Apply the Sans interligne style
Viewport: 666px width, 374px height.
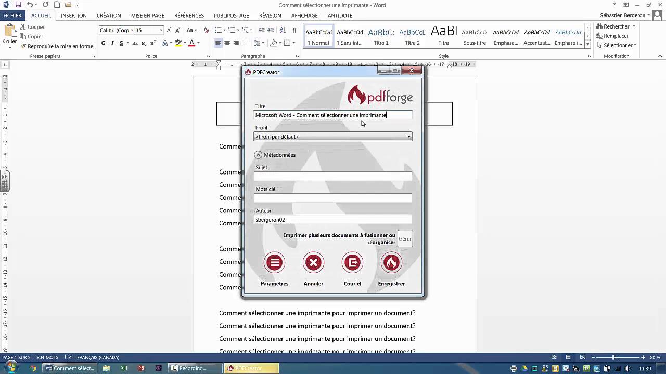point(350,36)
